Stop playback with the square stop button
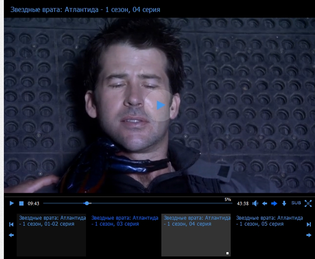Viewport: 315px width, 259px height. pyautogui.click(x=21, y=203)
